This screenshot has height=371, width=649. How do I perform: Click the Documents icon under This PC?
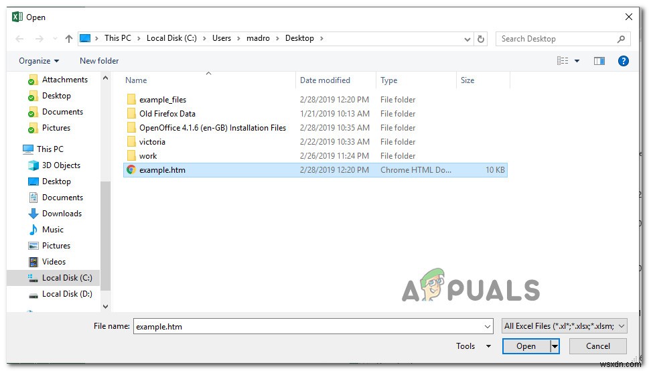[33, 198]
